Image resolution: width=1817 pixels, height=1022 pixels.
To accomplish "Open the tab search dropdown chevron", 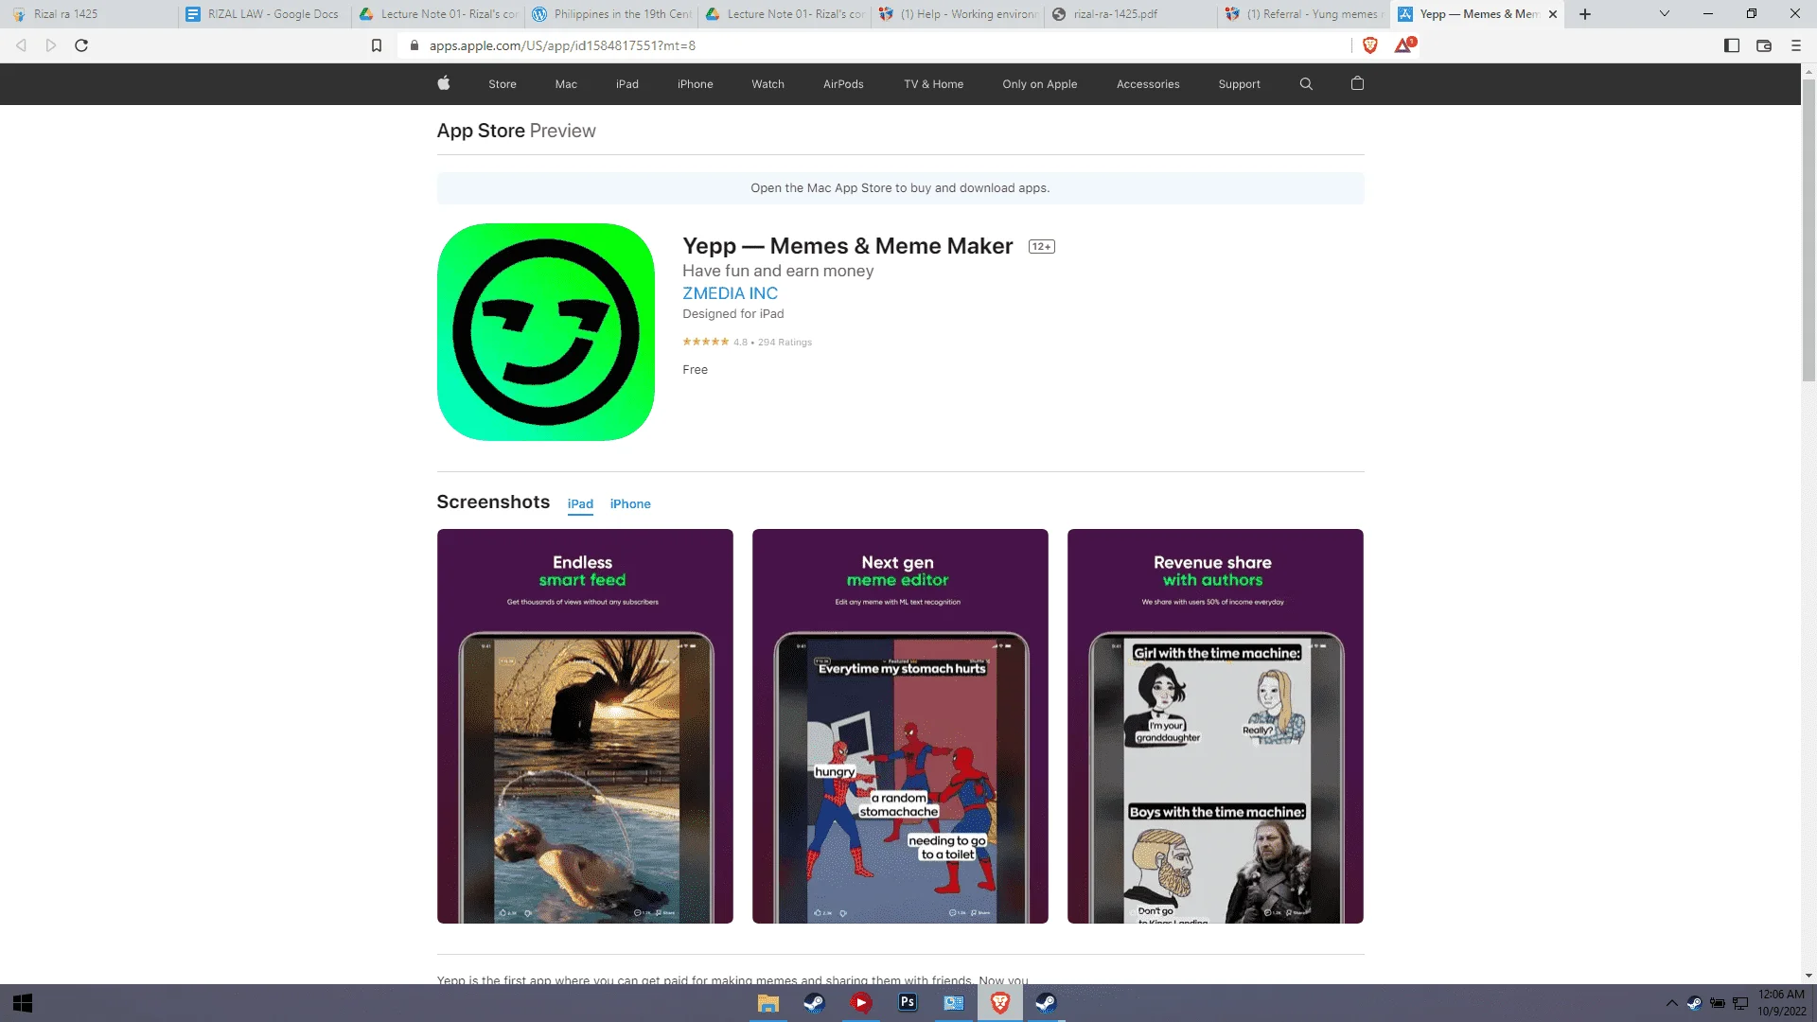I will point(1665,14).
